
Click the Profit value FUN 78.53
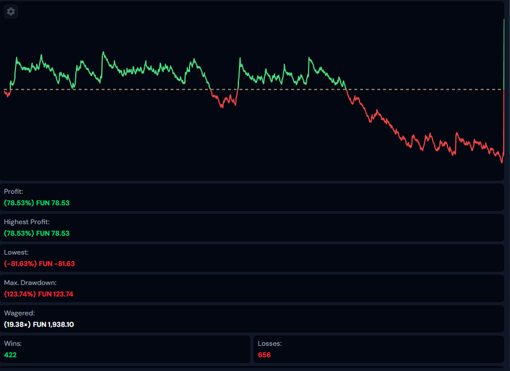click(x=37, y=203)
